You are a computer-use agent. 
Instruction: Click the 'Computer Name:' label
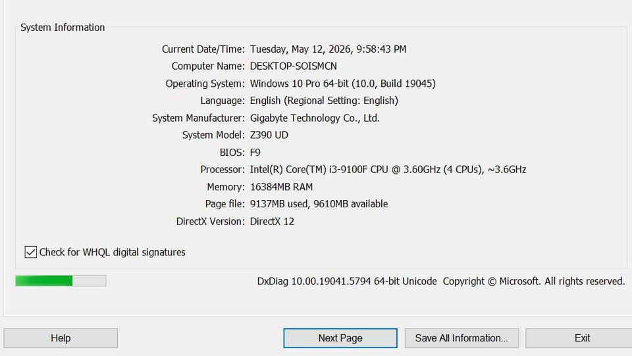pos(208,66)
